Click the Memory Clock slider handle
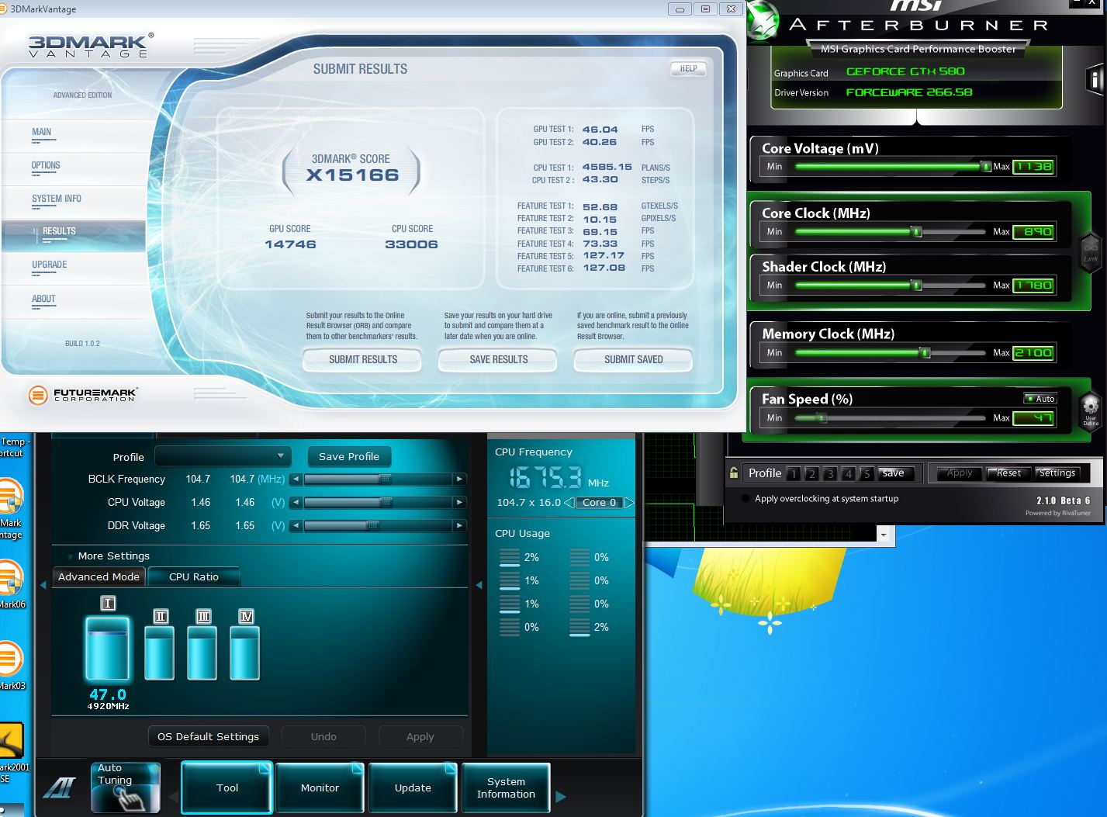 coord(924,352)
